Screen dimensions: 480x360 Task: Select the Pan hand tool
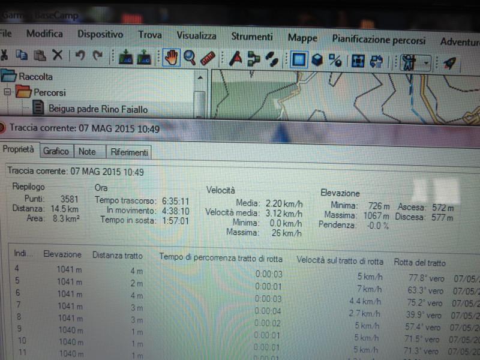pyautogui.click(x=172, y=58)
